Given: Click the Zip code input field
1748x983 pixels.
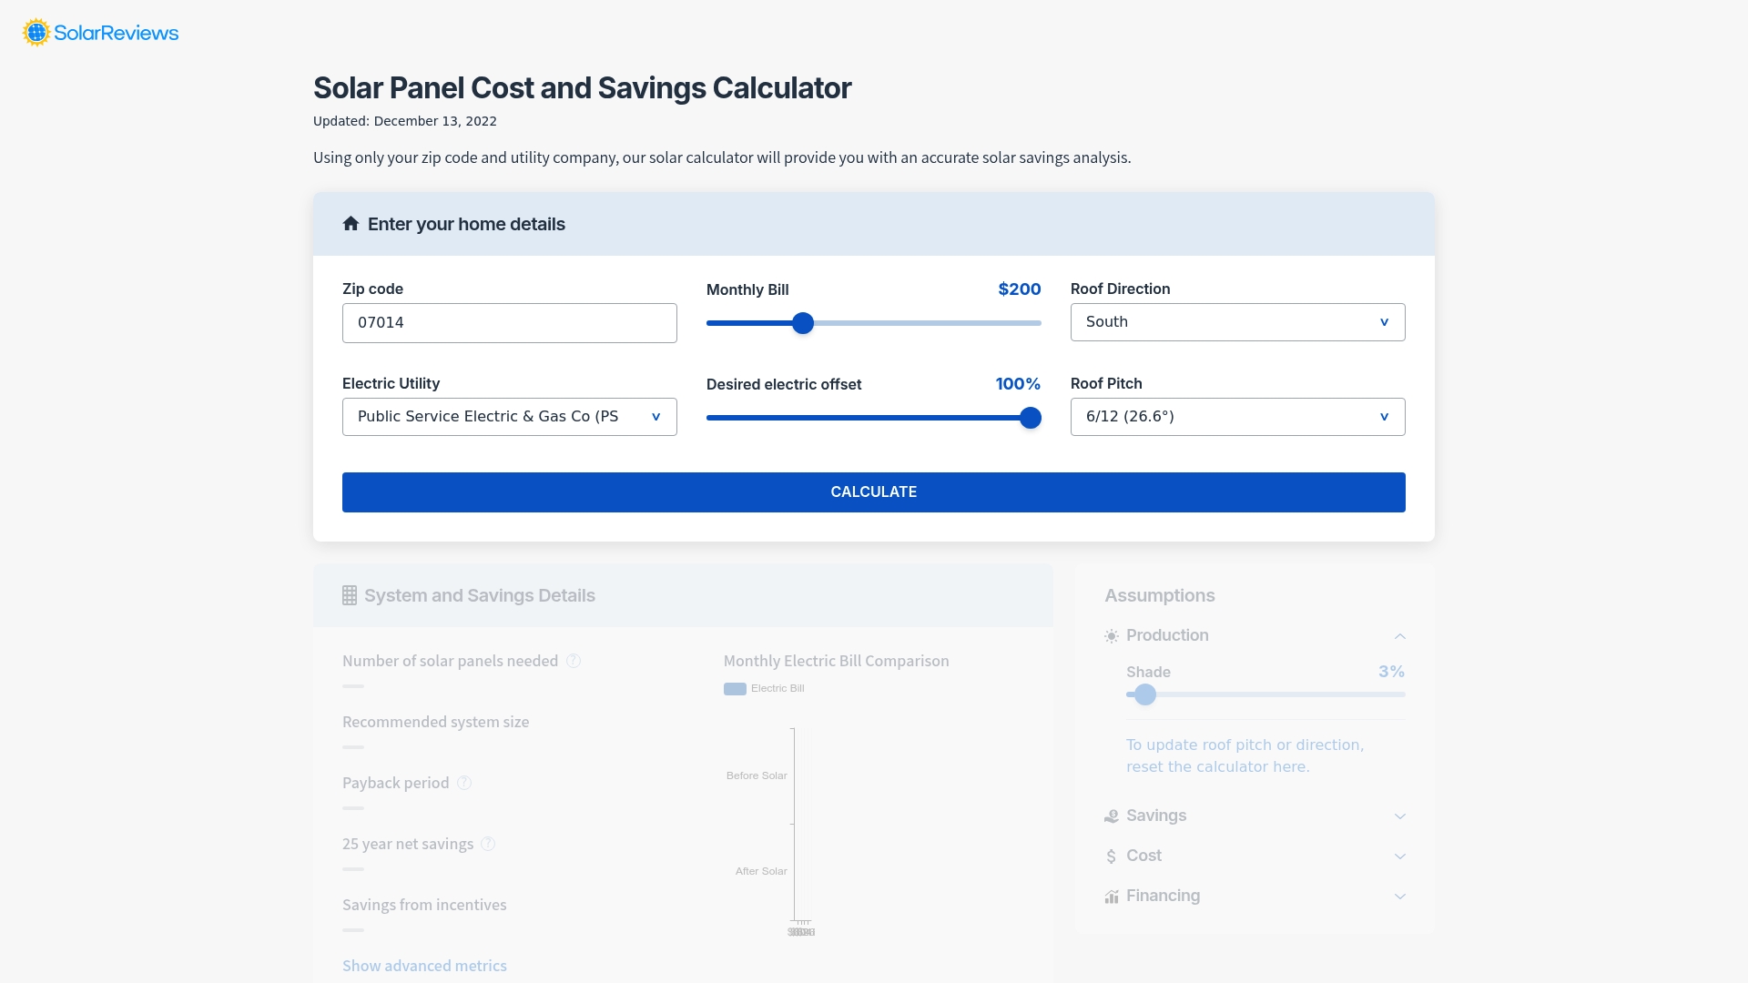Looking at the screenshot, I should pos(509,322).
